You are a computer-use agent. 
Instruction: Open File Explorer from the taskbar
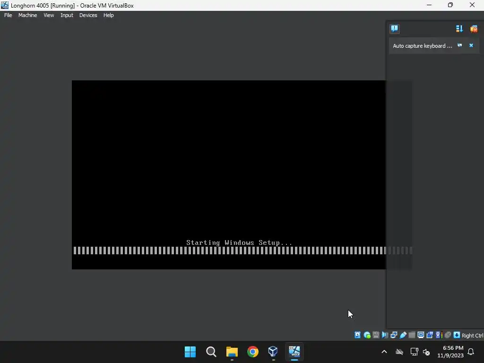tap(232, 352)
